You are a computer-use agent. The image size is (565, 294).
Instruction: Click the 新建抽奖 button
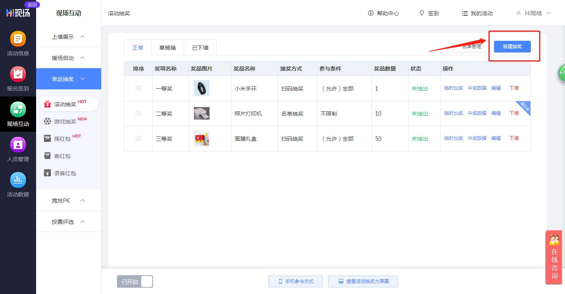pos(512,46)
